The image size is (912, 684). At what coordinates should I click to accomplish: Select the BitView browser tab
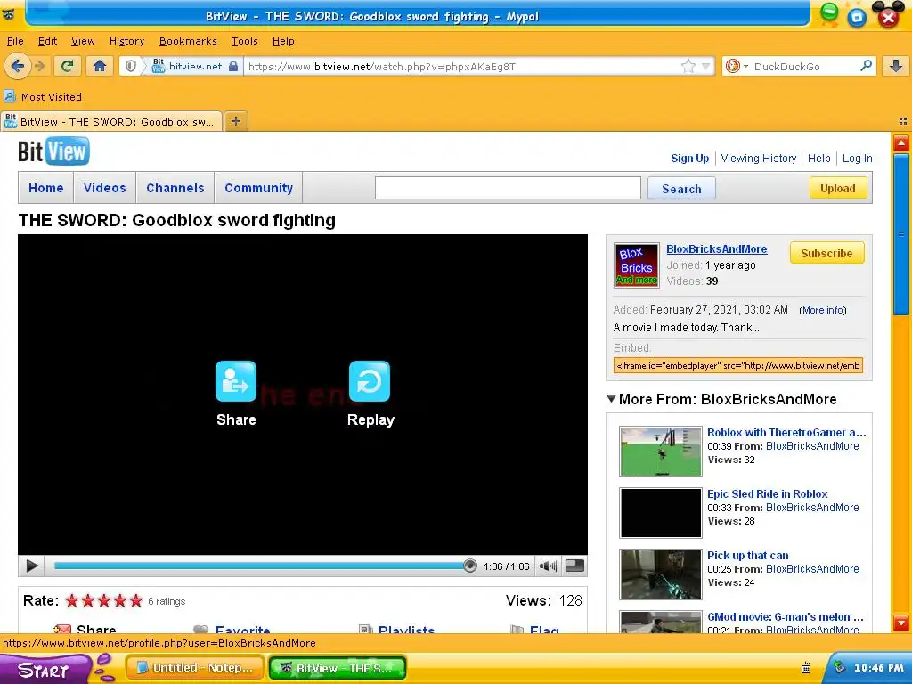pyautogui.click(x=111, y=121)
